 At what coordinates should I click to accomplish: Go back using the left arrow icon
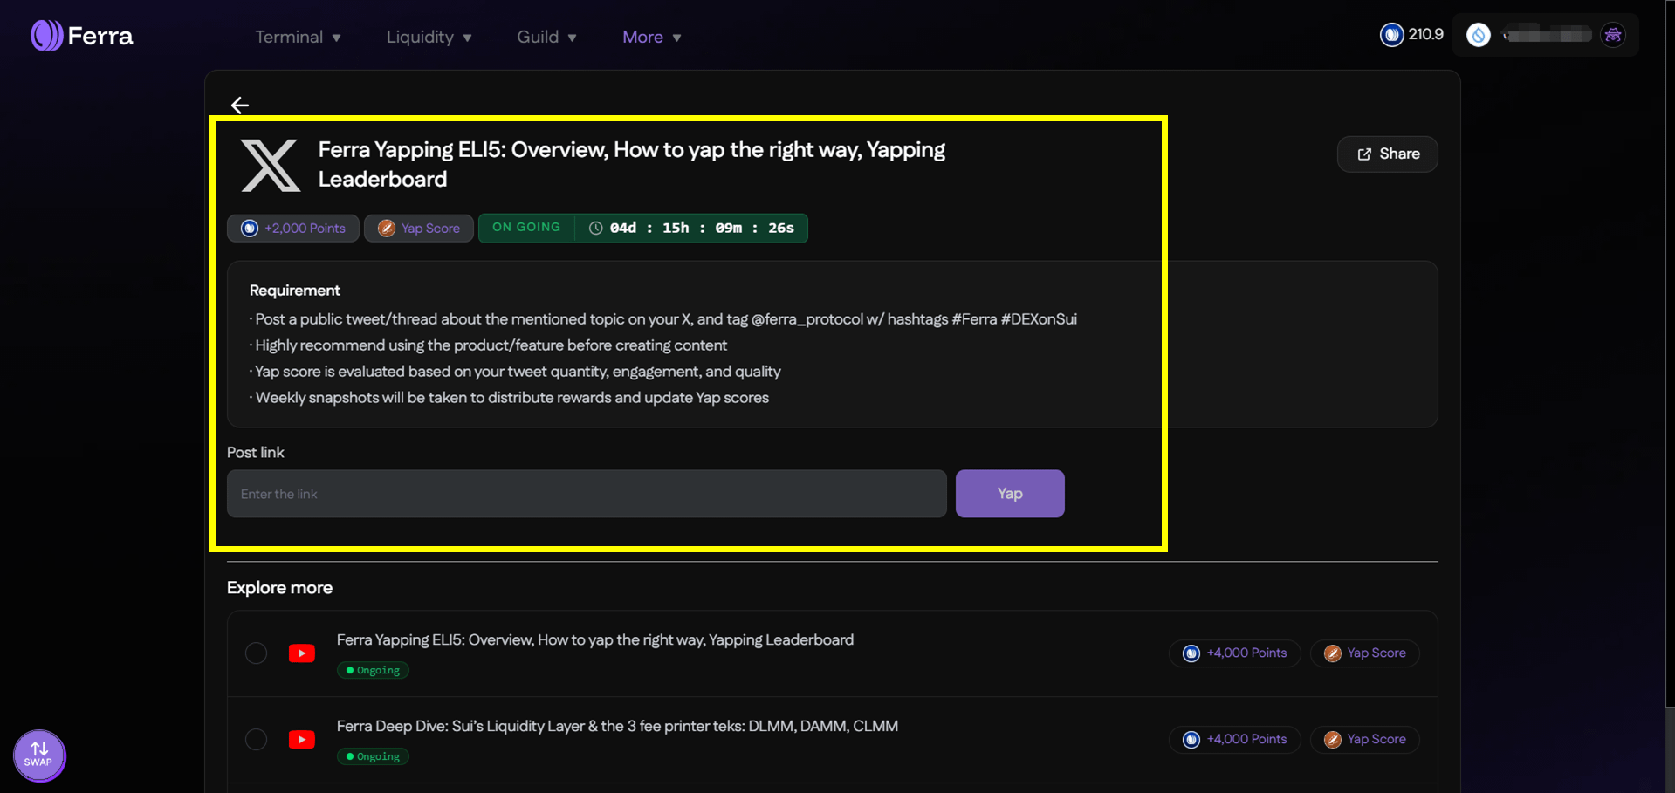click(x=240, y=105)
